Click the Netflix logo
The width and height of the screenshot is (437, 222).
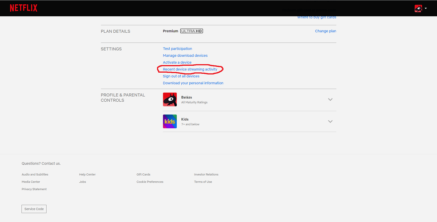click(x=23, y=8)
